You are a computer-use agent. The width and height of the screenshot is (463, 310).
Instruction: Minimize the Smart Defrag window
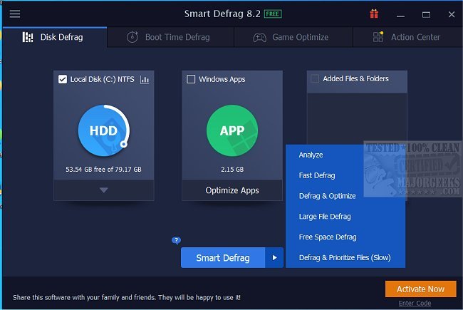pyautogui.click(x=400, y=14)
